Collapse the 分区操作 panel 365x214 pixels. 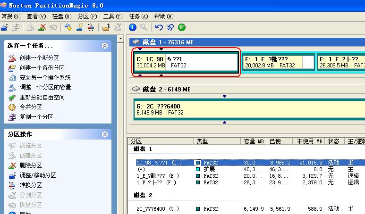[x=105, y=134]
